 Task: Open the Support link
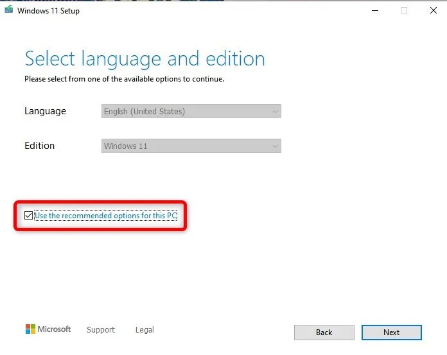click(101, 330)
